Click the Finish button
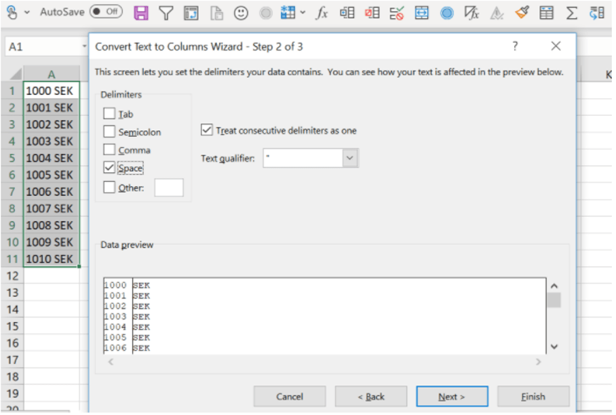 click(x=533, y=397)
